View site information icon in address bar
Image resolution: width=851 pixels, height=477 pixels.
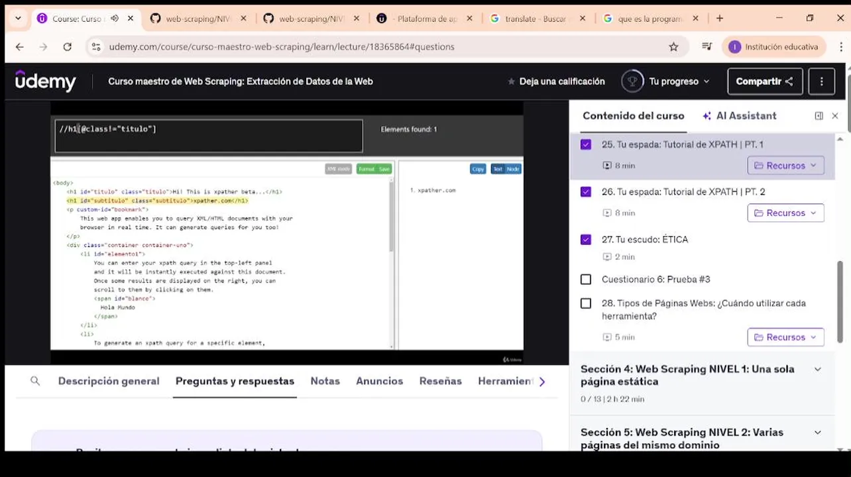(96, 46)
